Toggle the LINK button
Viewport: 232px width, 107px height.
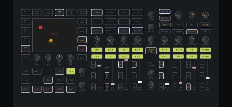59,71
